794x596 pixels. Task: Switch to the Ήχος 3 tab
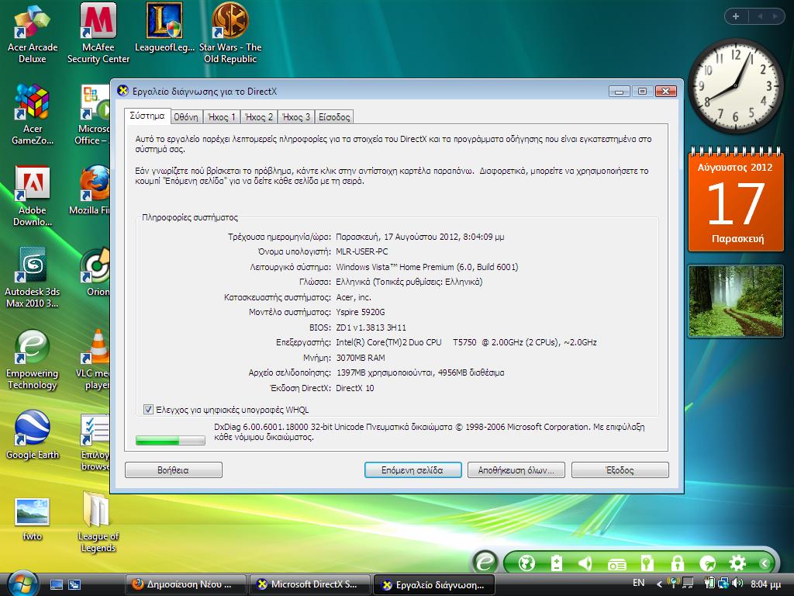pos(296,117)
